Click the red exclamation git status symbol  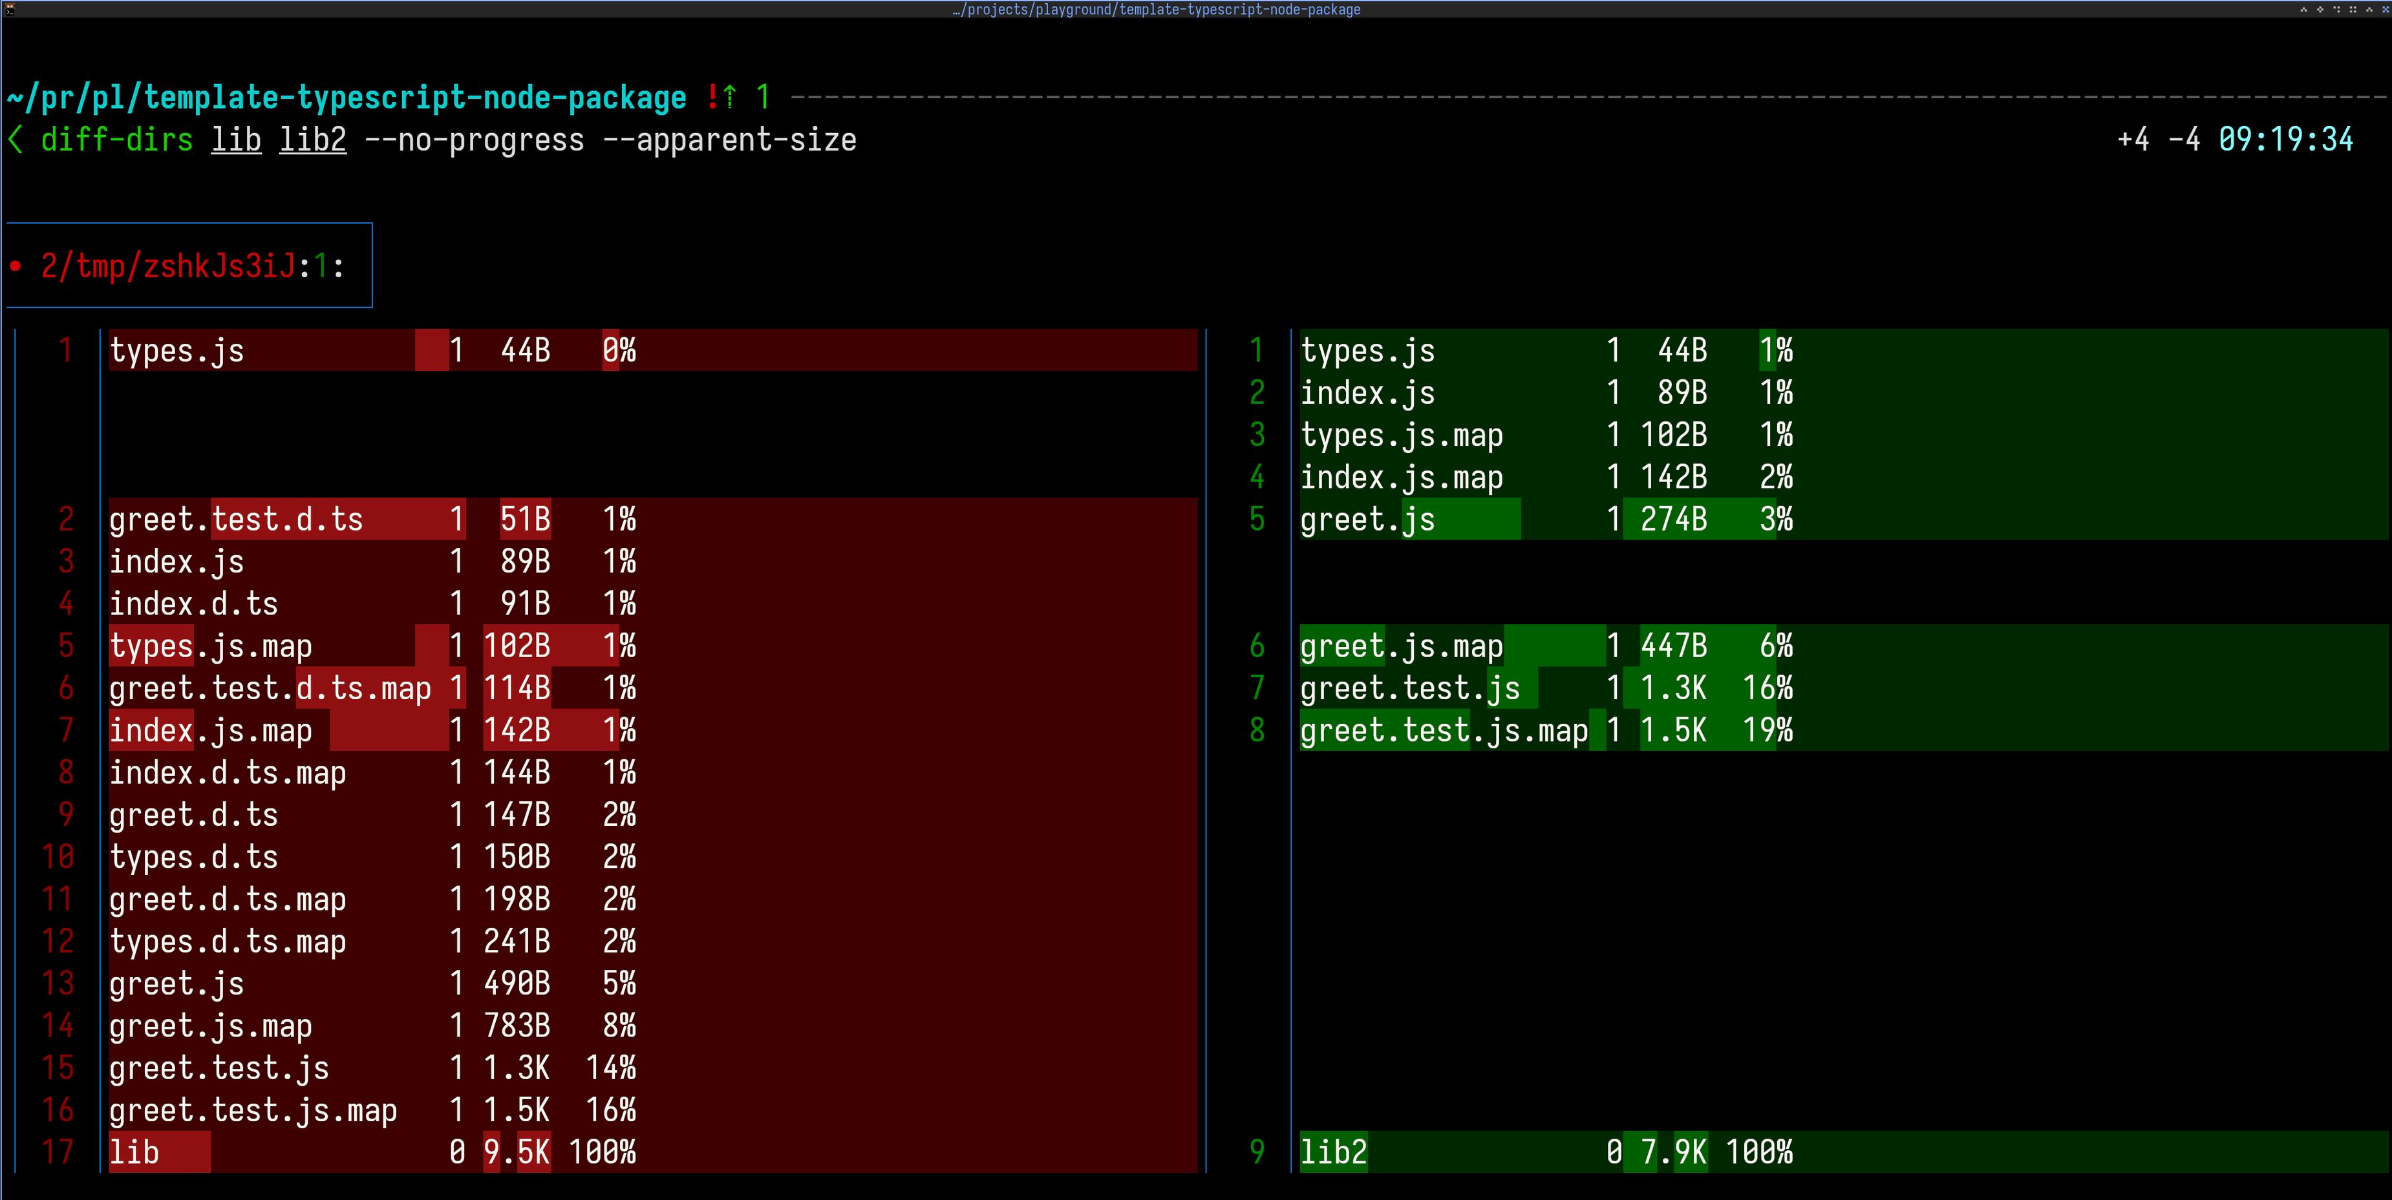click(x=712, y=96)
